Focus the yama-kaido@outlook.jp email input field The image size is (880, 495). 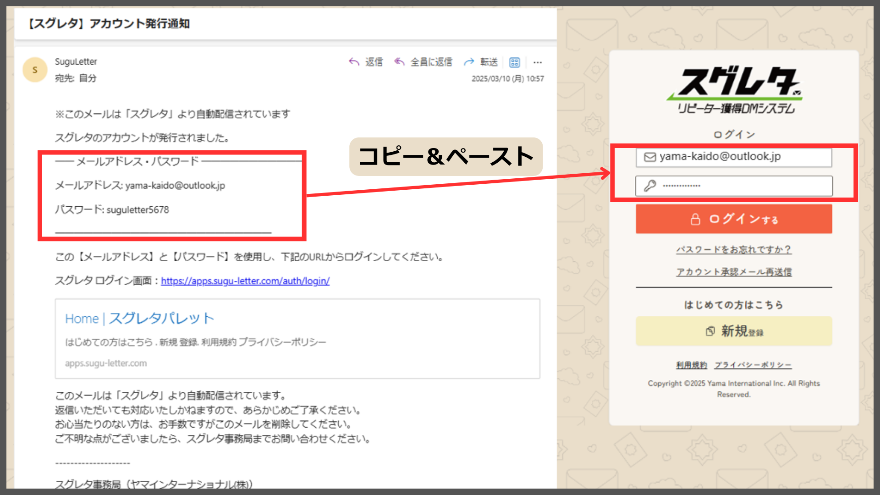(x=742, y=157)
